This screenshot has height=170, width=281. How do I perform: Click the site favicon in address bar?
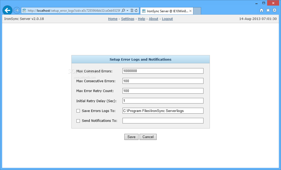point(24,11)
